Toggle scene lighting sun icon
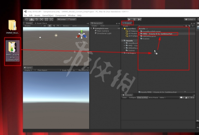Screen dimensions: 199x135 (50, 26)
